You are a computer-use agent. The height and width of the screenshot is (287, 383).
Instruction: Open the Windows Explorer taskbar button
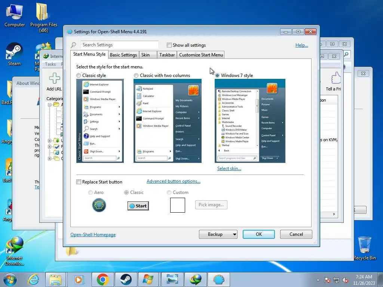click(x=55, y=280)
